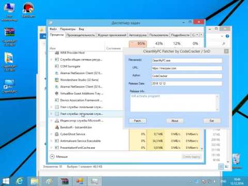
Task: Click the 54,3 МБ memory cell
Action: click(156, 141)
